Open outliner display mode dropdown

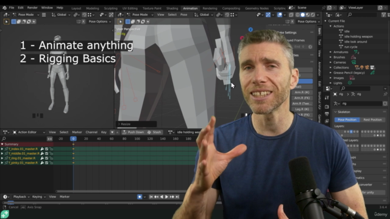coord(339,15)
